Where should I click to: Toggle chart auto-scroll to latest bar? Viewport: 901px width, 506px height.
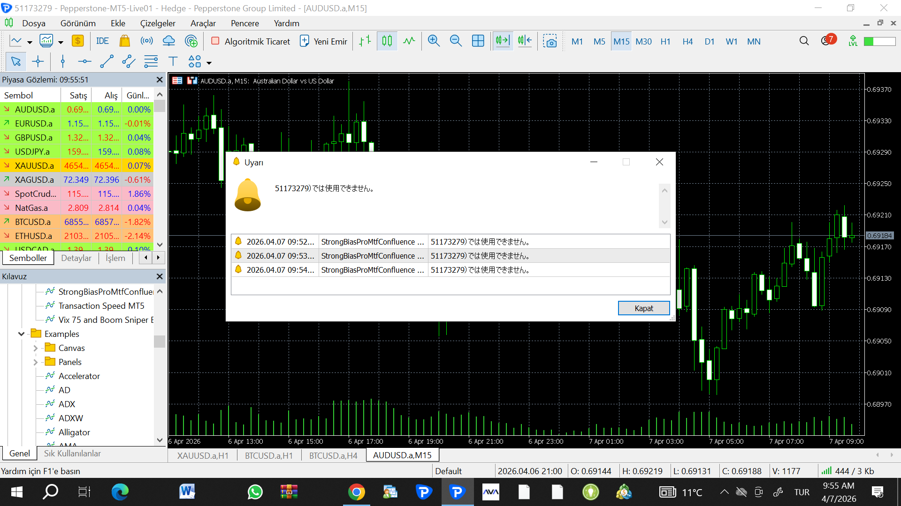503,41
